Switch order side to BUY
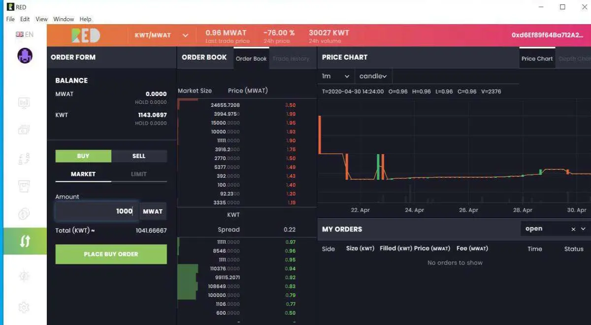591x325 pixels. 83,156
